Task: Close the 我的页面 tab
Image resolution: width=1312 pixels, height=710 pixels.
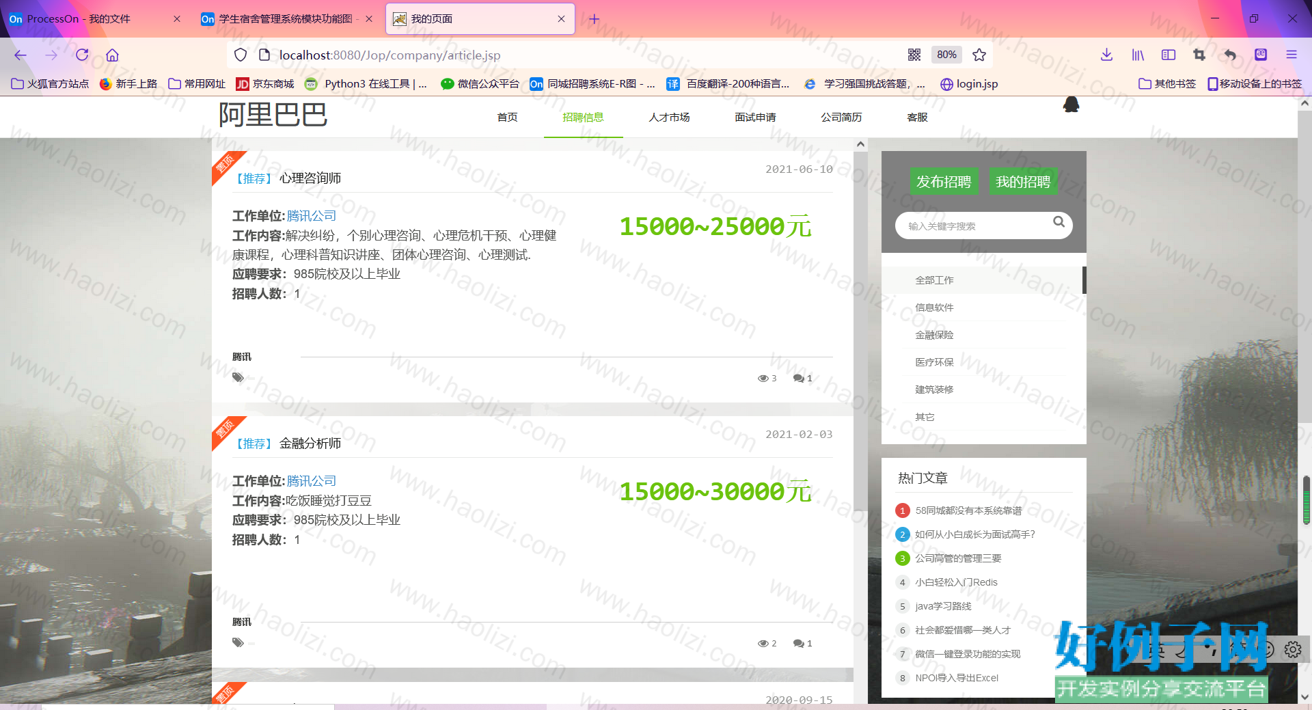Action: pos(561,19)
